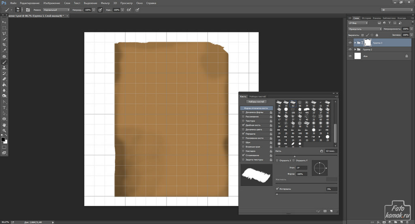Image resolution: width=415 pixels, height=224 pixels.
Task: Filter layers by type layer icon
Action: click(x=389, y=23)
